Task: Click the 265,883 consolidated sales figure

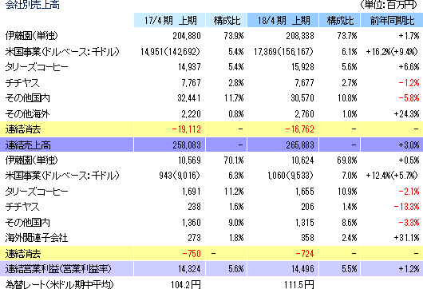Action: click(300, 145)
